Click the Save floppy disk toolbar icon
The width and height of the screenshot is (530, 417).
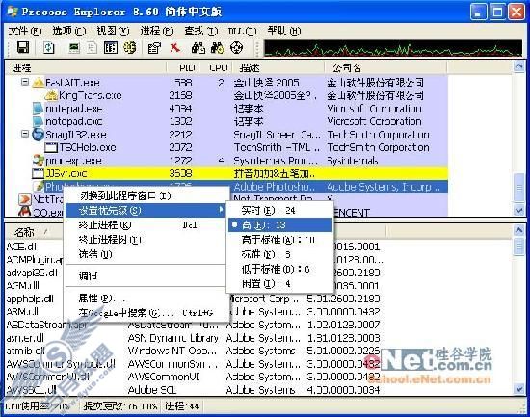pyautogui.click(x=23, y=47)
